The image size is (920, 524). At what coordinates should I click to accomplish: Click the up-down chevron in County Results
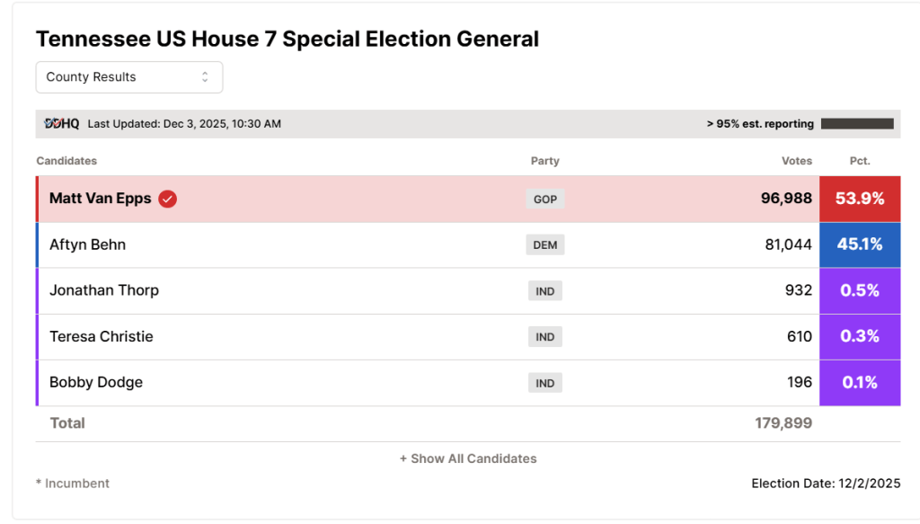pos(205,77)
